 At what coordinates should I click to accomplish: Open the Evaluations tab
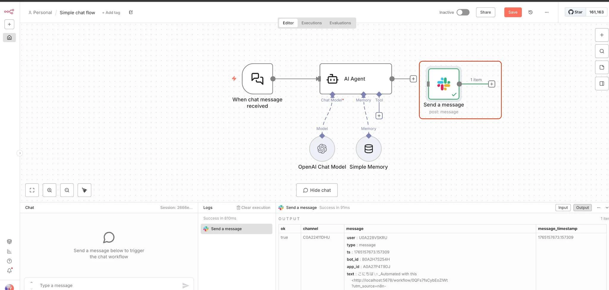(x=340, y=23)
